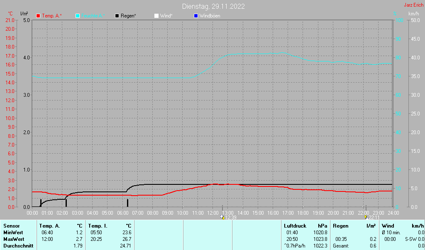
Task: Click the 18:00 time axis label
Action: tap(303, 213)
